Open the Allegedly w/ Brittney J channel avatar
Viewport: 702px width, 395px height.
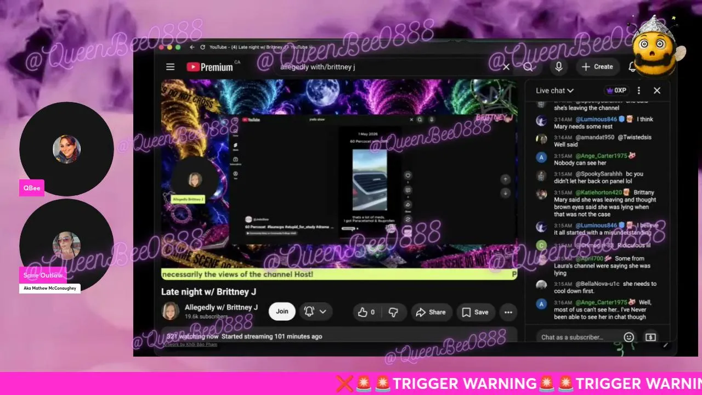point(171,311)
